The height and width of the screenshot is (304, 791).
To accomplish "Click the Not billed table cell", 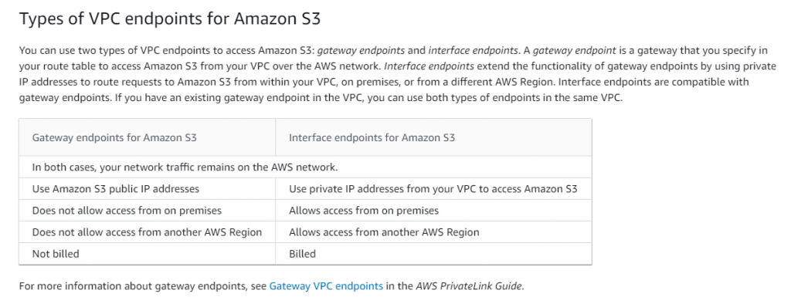I will [148, 254].
